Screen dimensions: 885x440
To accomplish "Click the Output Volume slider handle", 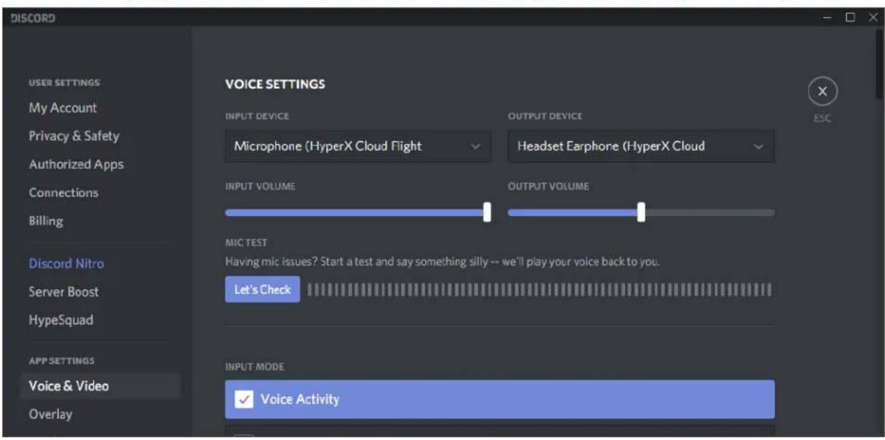I will 641,212.
